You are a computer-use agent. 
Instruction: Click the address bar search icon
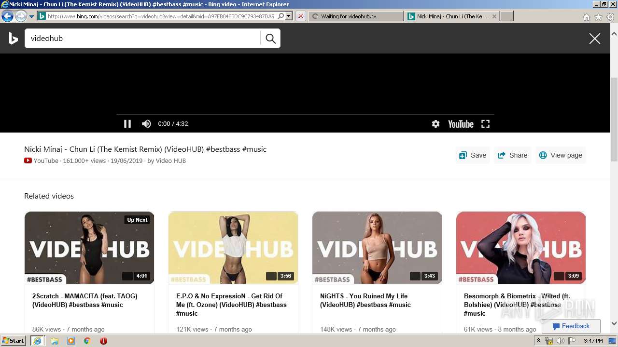(x=281, y=16)
